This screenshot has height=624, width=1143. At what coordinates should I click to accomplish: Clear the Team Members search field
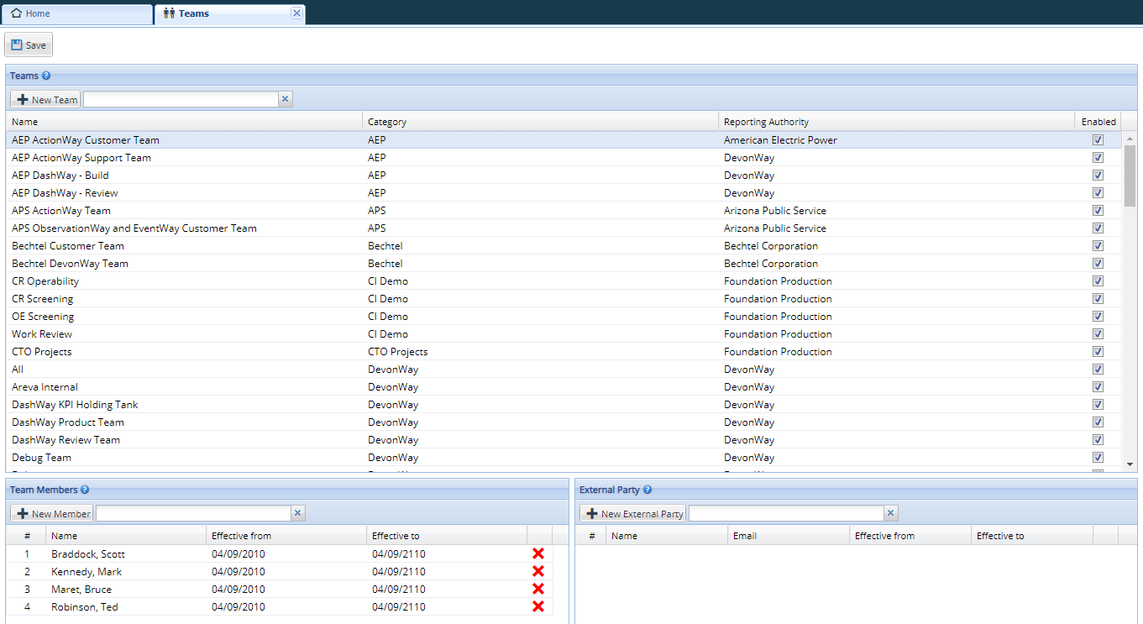298,513
